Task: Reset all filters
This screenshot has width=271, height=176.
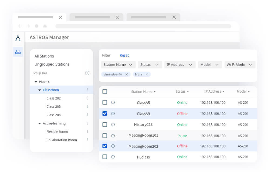Action: click(124, 55)
